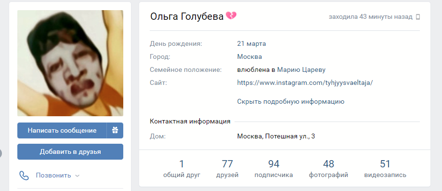Click the phone call icon

(24, 176)
